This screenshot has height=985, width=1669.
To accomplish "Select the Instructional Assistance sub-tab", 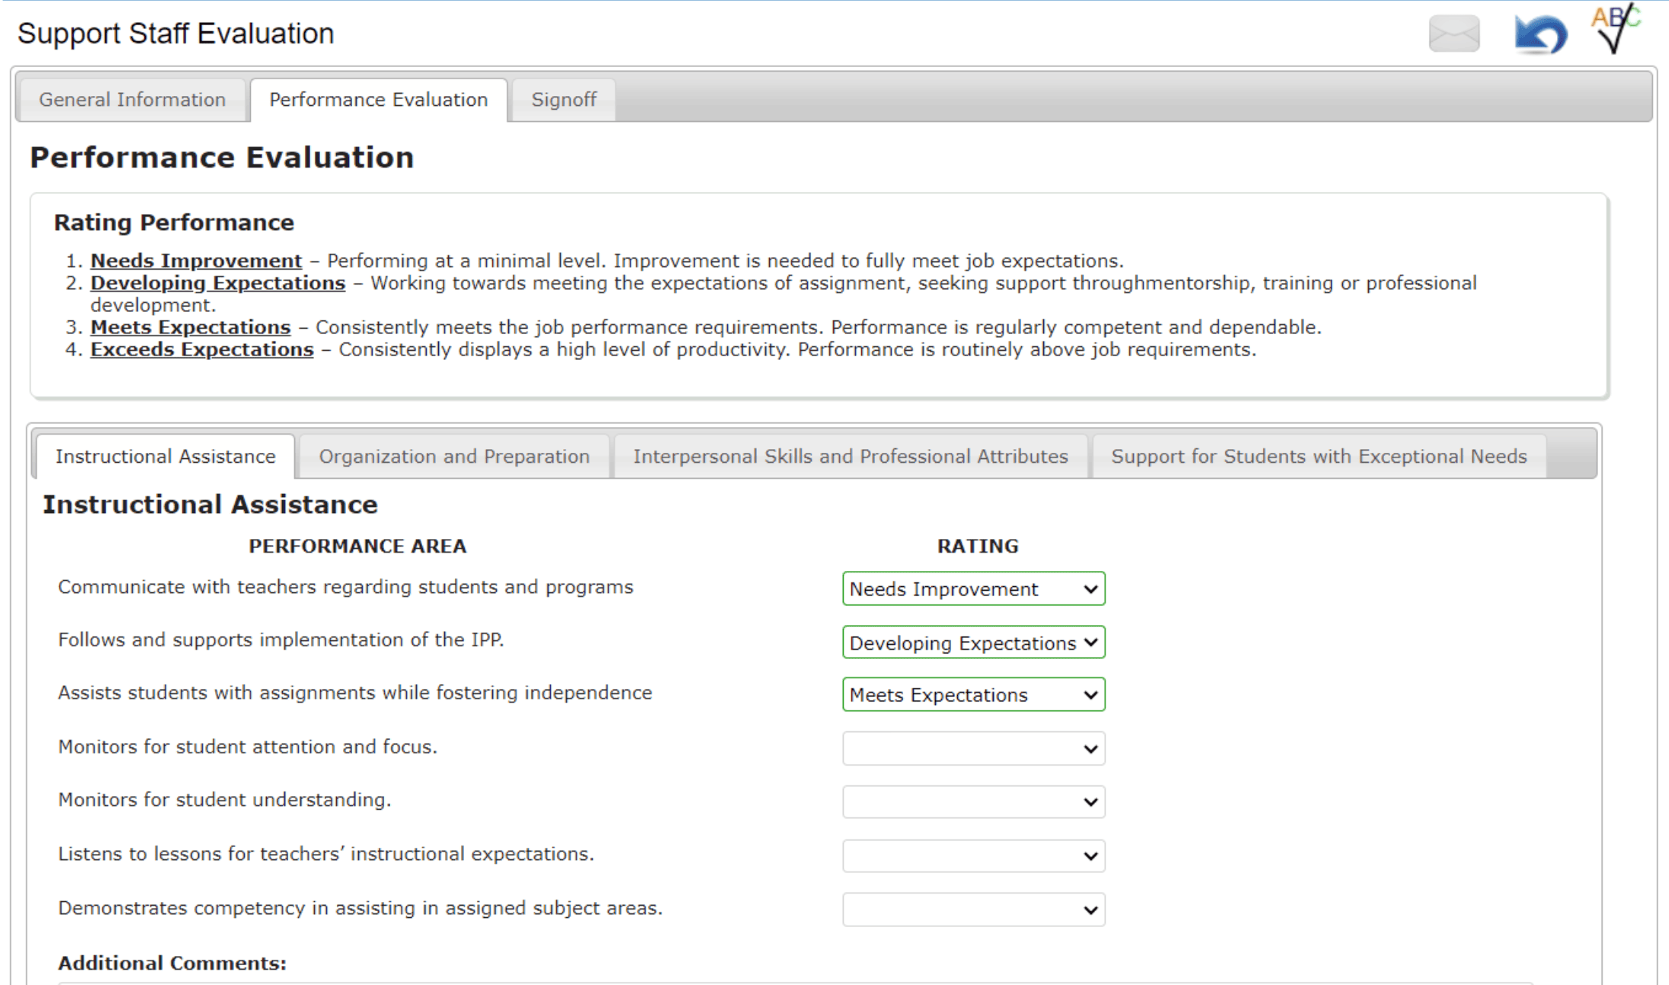I will point(165,457).
